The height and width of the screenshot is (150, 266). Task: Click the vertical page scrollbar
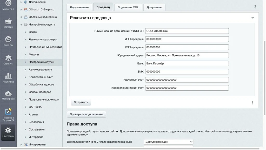(264, 78)
